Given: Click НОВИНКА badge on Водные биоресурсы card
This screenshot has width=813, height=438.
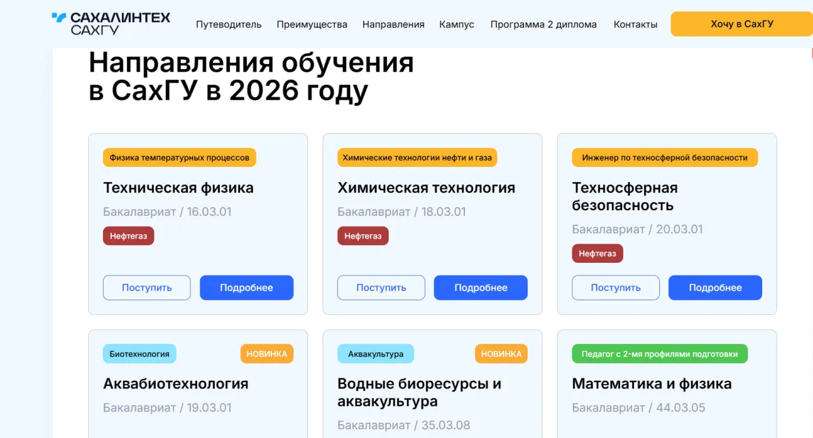Looking at the screenshot, I should tap(501, 354).
